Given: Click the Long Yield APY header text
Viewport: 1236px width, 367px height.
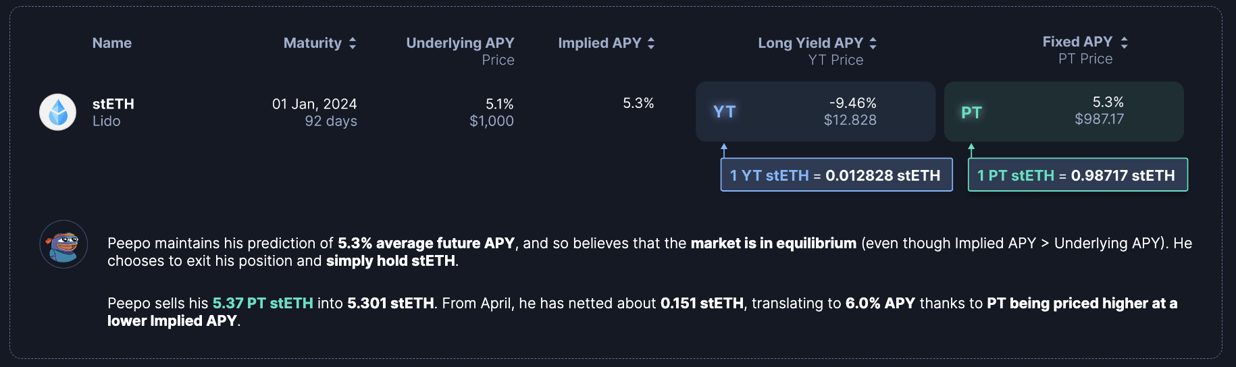Looking at the screenshot, I should tap(810, 43).
